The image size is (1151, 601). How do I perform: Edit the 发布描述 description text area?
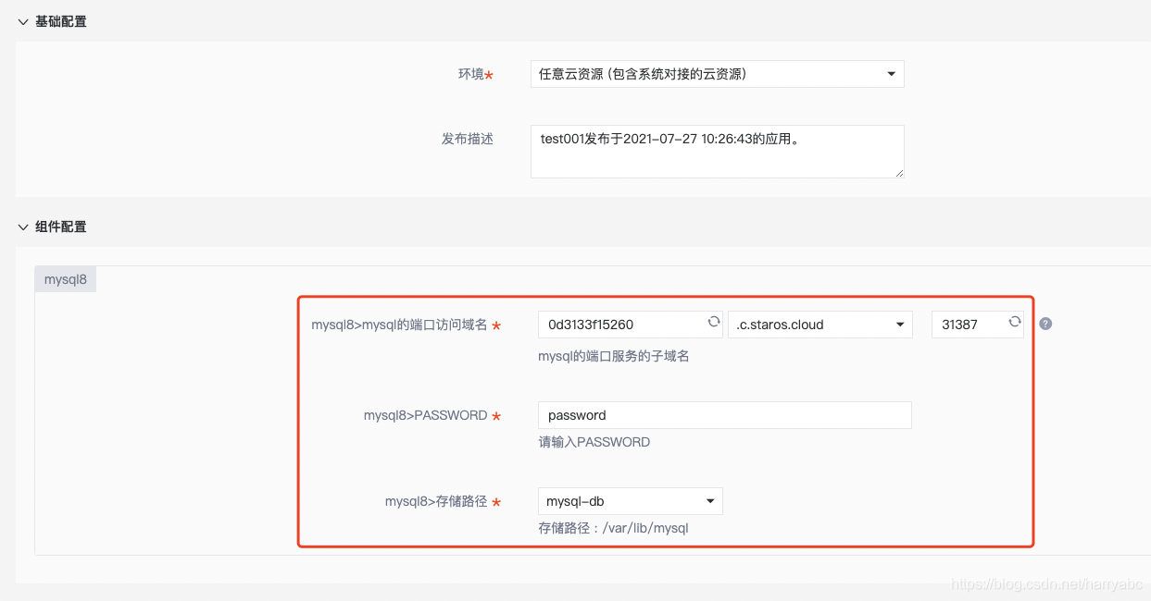point(717,151)
